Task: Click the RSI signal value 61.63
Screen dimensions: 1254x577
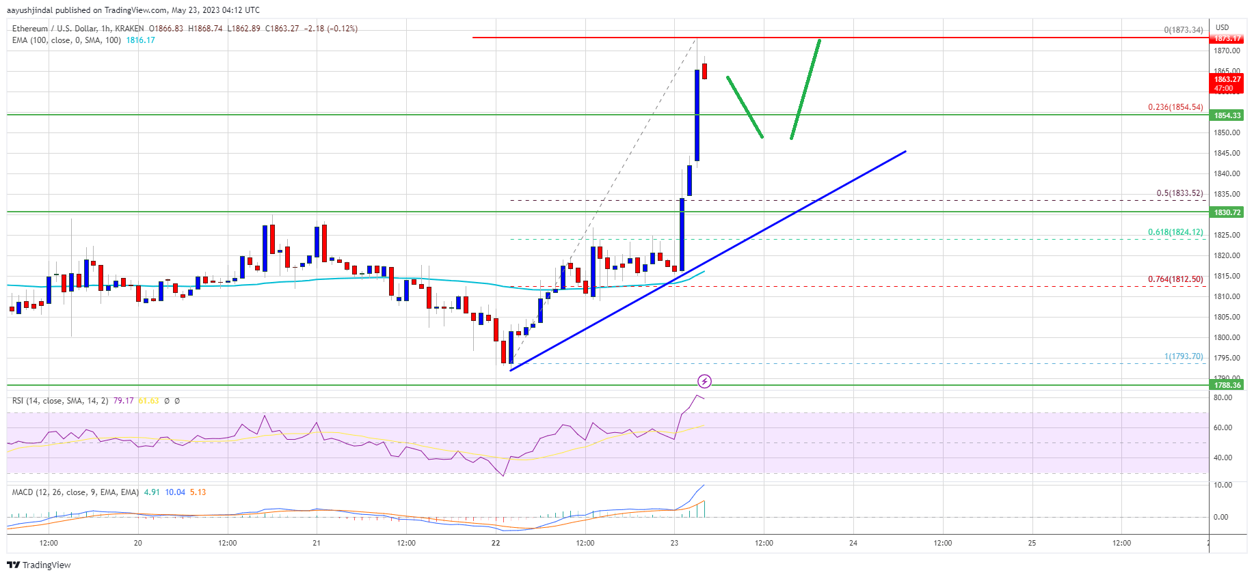Action: click(148, 401)
